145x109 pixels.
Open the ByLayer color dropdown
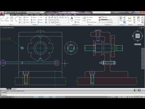110,17
